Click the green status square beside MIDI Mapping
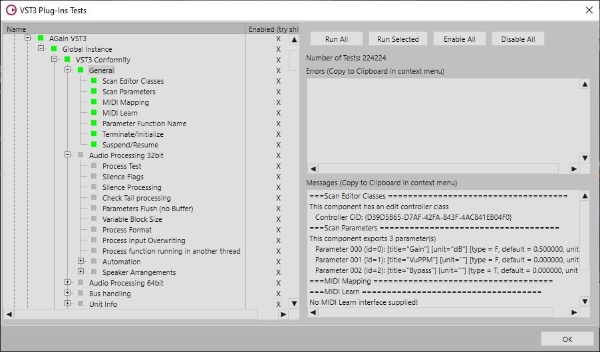Viewport: 600px width, 352px height. 94,102
